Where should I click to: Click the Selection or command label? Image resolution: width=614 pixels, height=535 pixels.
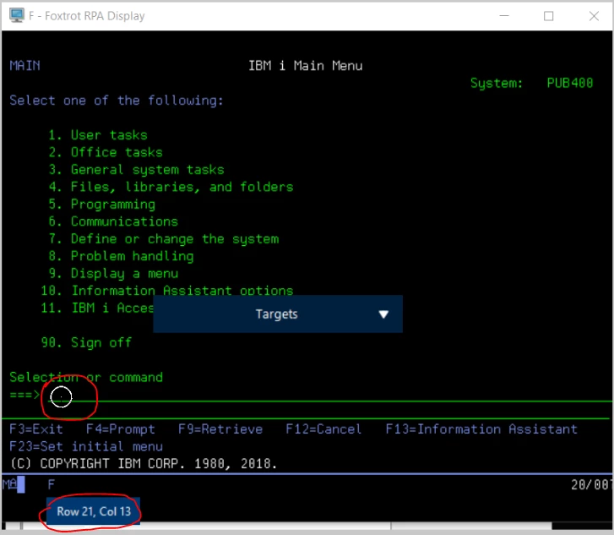point(86,378)
